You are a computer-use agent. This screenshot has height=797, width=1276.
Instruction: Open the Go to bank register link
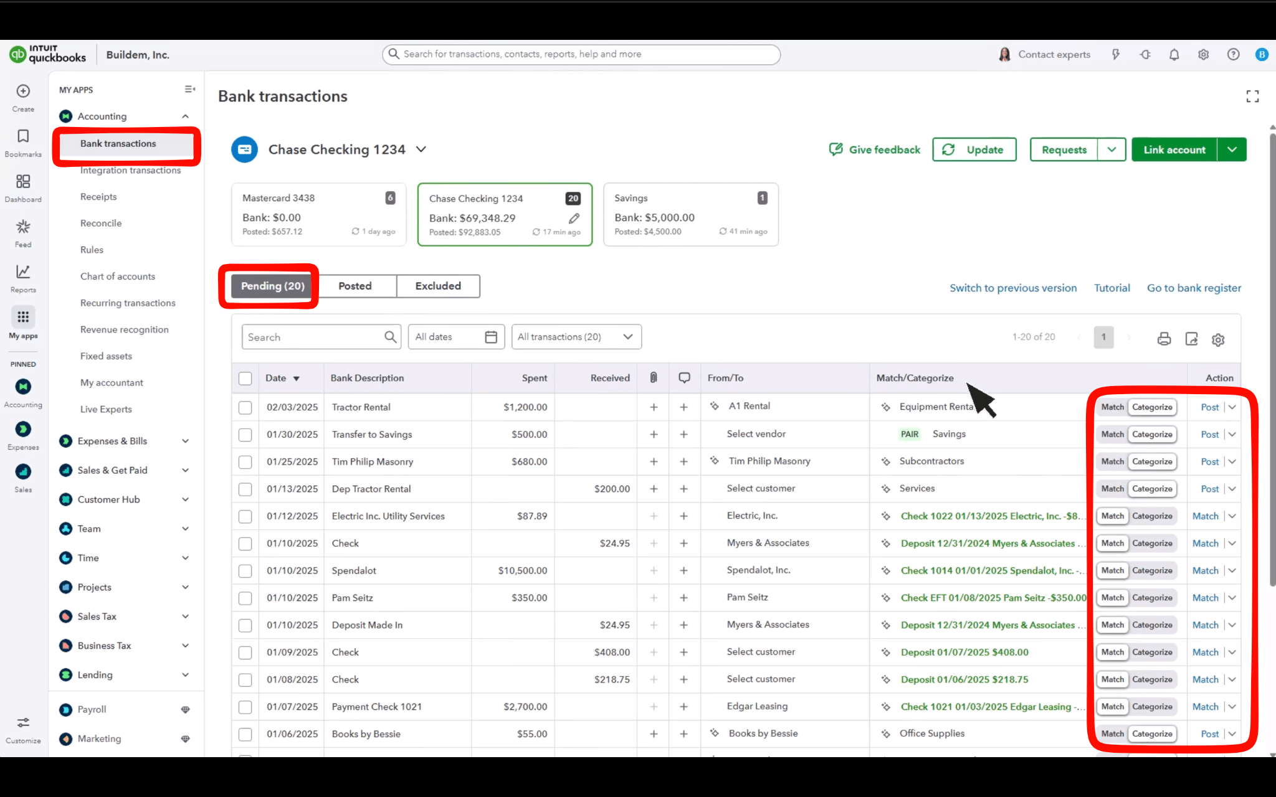1194,288
